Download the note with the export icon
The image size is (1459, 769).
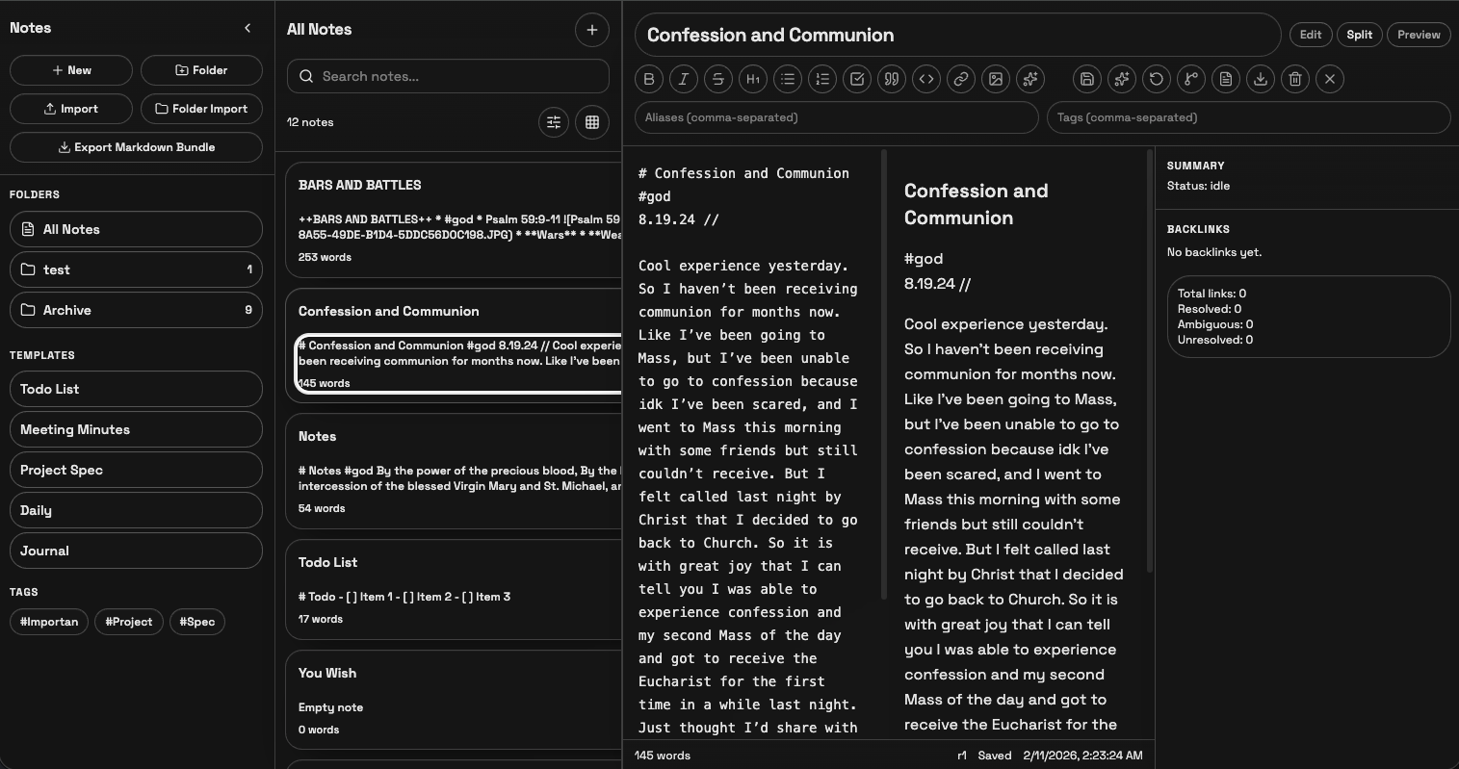[1260, 79]
